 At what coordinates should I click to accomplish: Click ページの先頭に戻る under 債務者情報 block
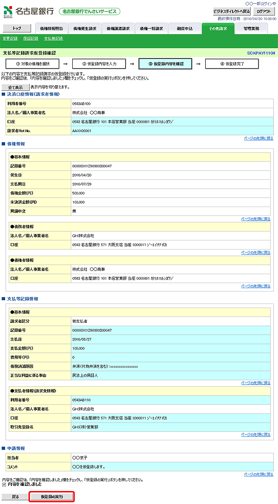(x=256, y=252)
